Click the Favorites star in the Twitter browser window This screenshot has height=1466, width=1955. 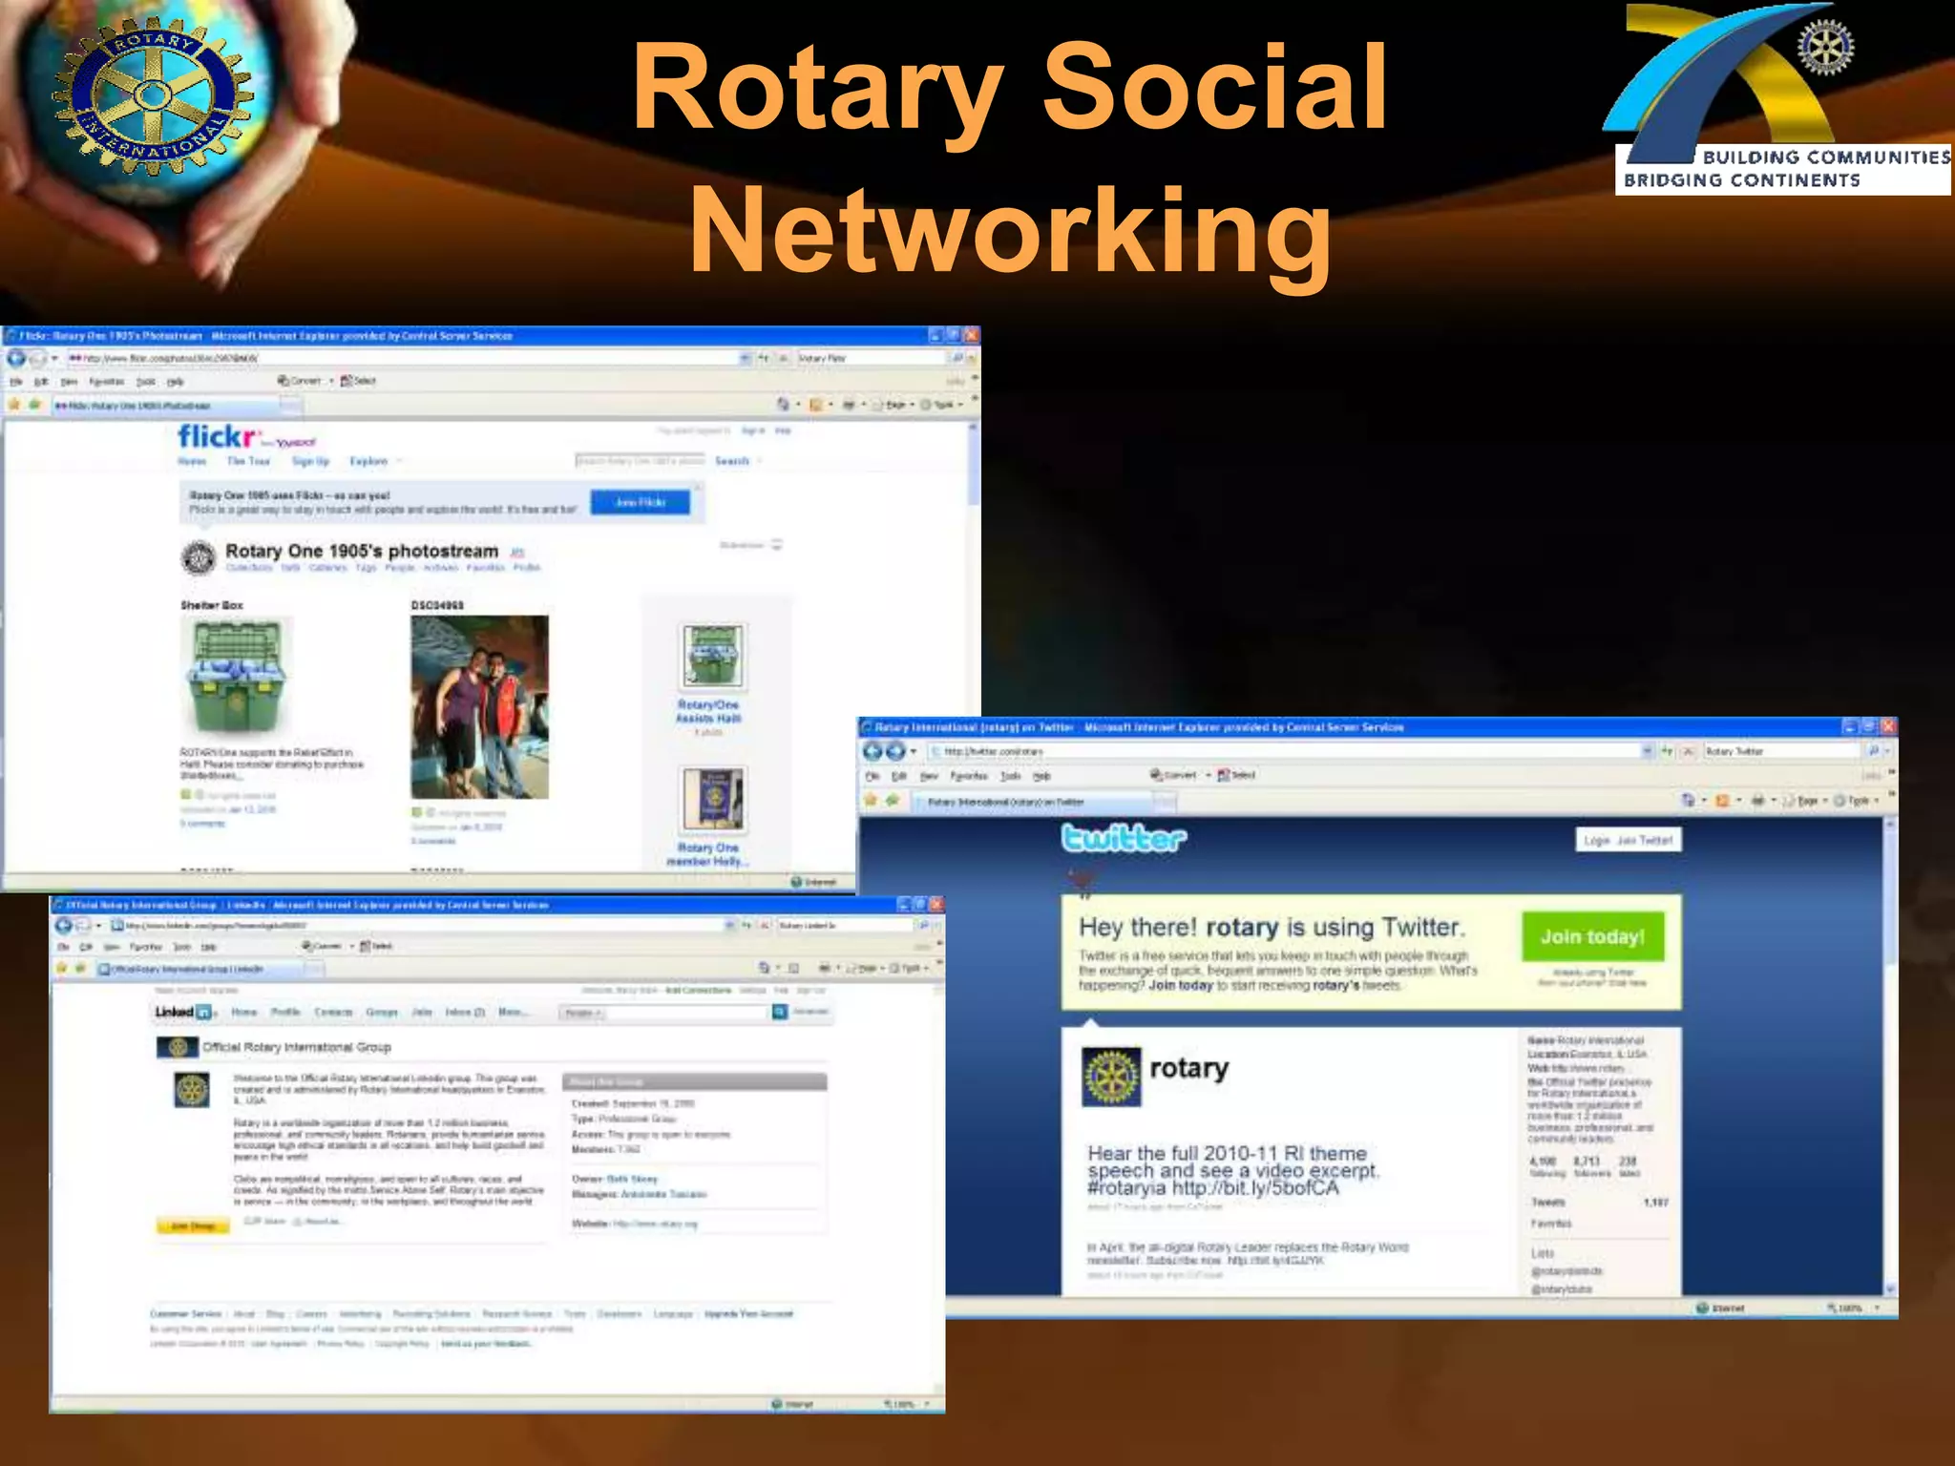(871, 801)
